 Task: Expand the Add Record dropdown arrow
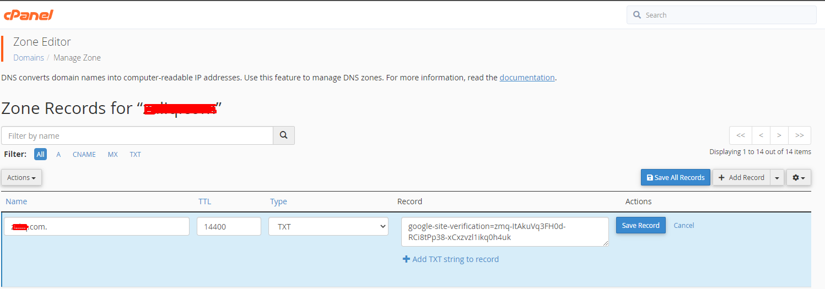pos(777,177)
